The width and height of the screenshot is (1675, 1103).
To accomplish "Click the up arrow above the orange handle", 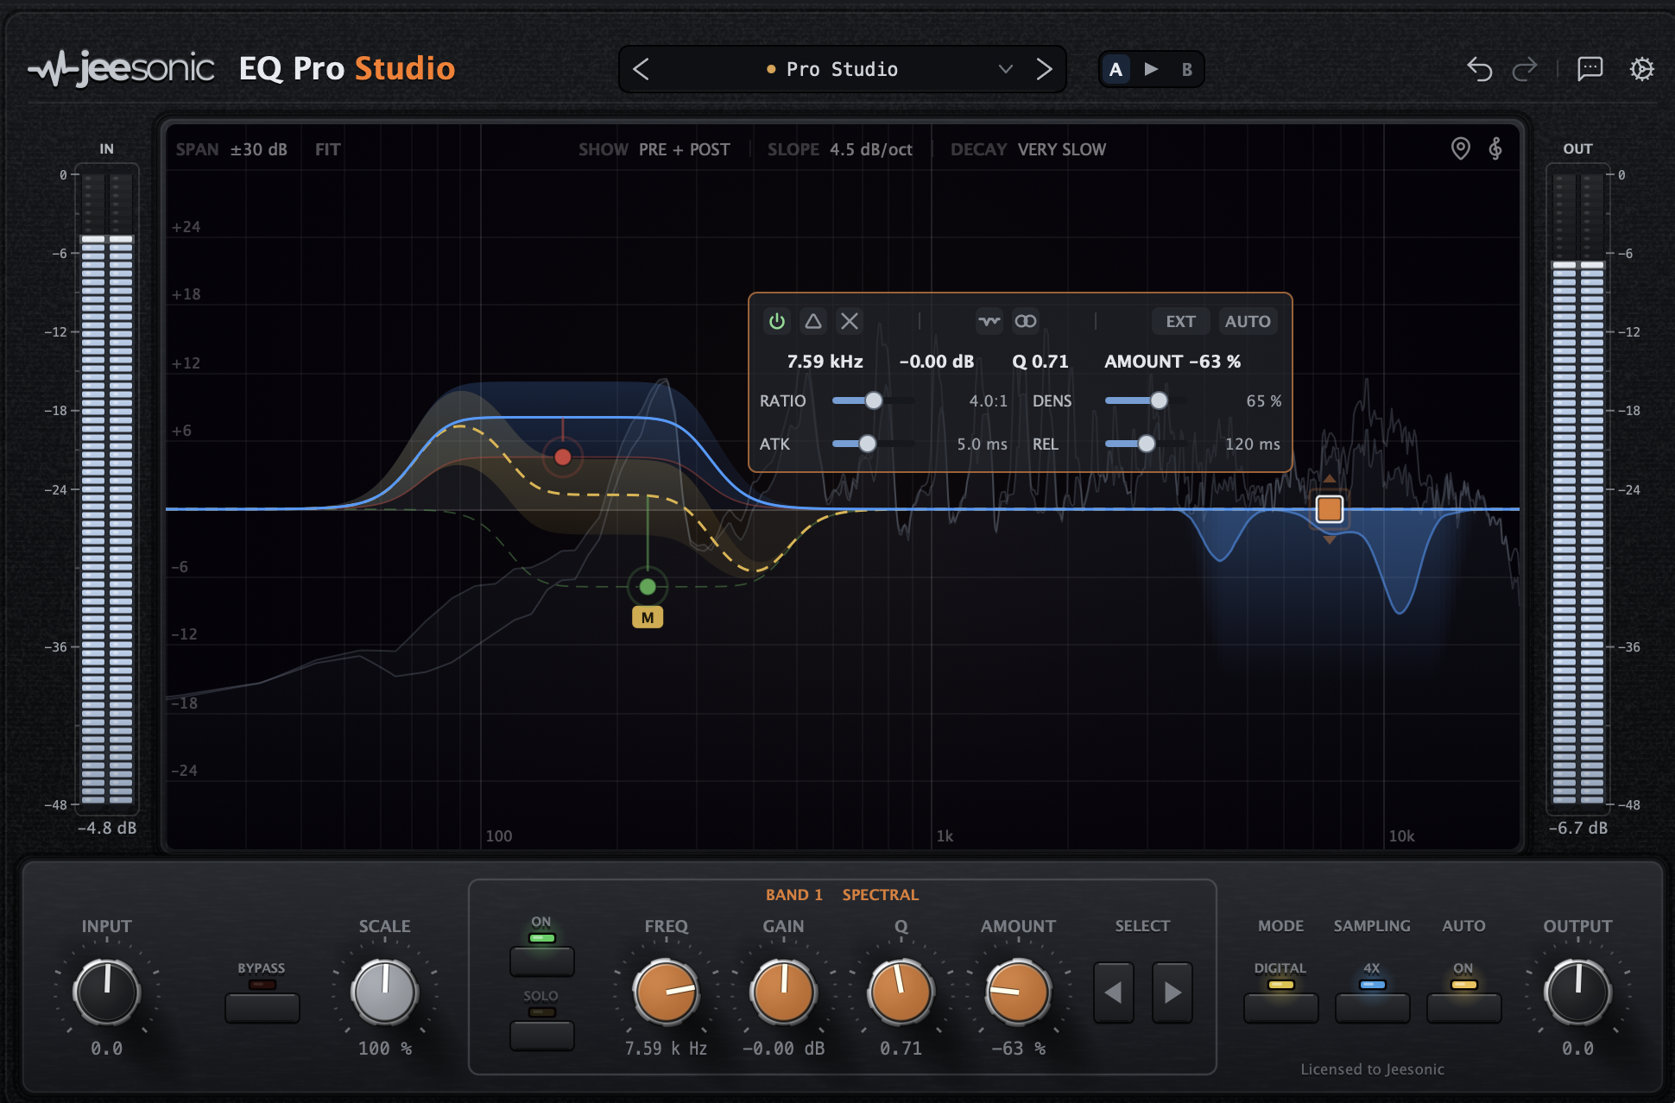I will pyautogui.click(x=1330, y=478).
